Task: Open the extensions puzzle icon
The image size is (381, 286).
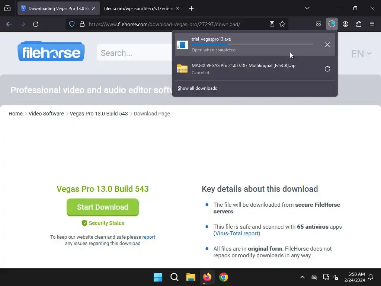Action: 359,24
